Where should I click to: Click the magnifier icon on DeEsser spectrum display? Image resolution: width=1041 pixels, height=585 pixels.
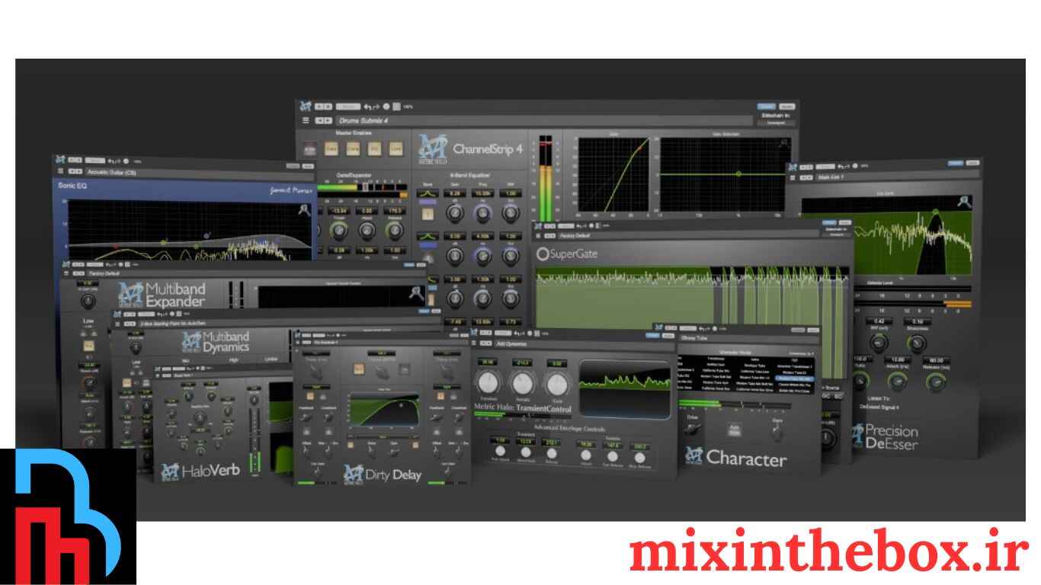click(x=965, y=201)
